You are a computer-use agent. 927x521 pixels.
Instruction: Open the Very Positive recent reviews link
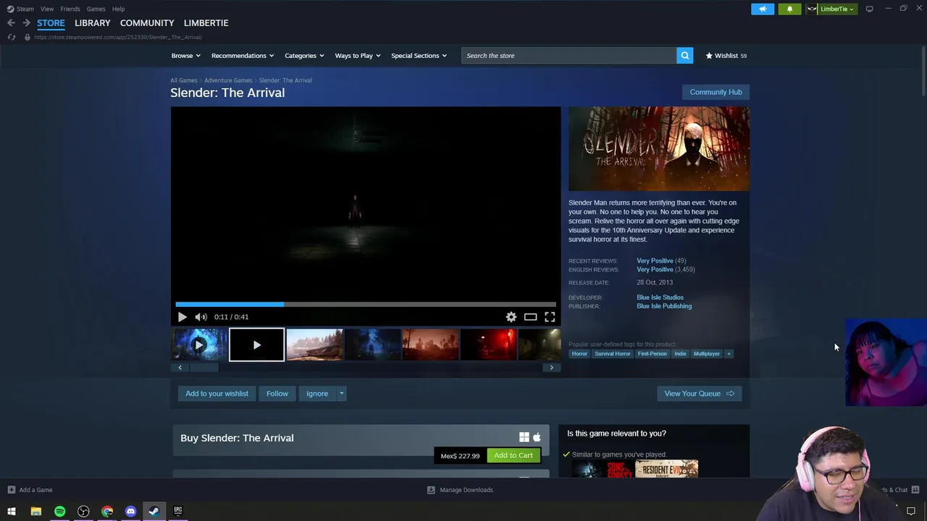[655, 260]
